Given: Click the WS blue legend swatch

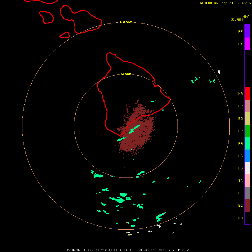Looking at the screenshot, I should pyautogui.click(x=247, y=156).
